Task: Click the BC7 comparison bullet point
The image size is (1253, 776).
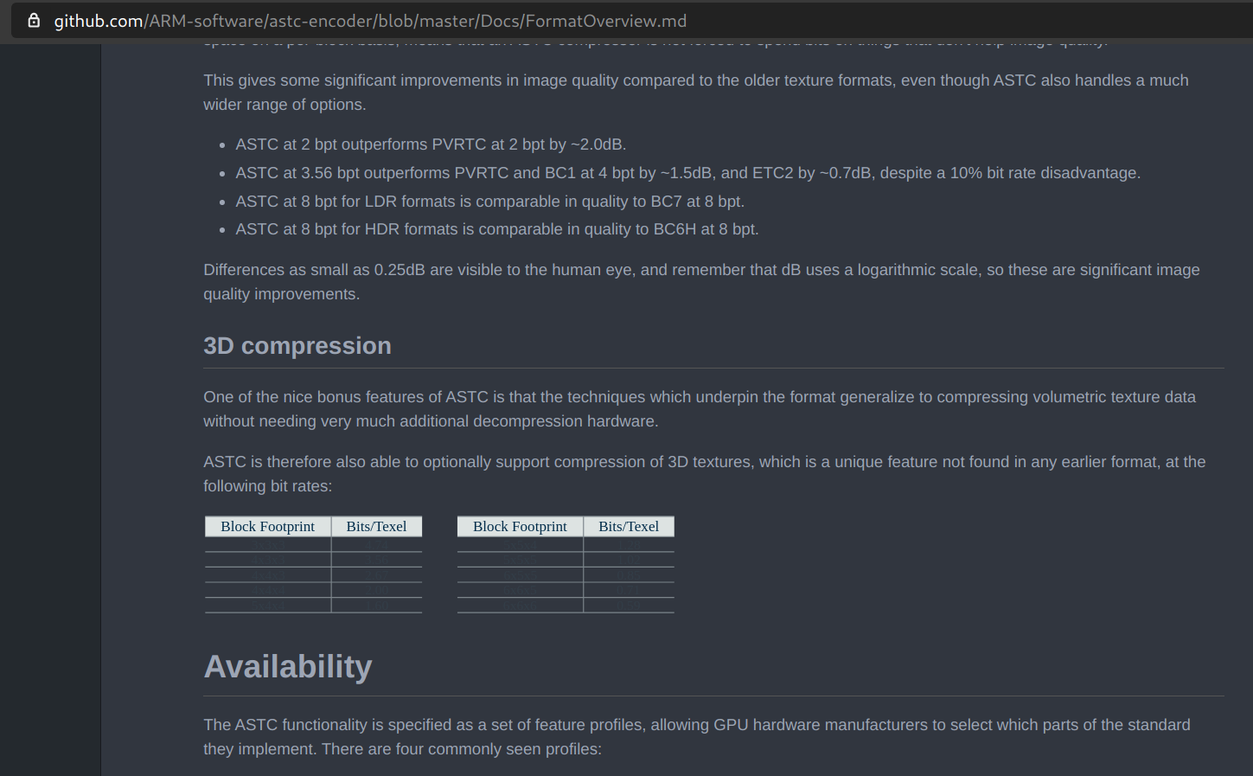Action: click(x=489, y=201)
